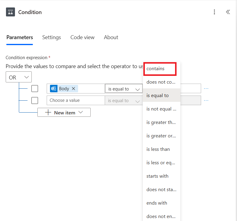Pick the does not end with operator

(162, 216)
